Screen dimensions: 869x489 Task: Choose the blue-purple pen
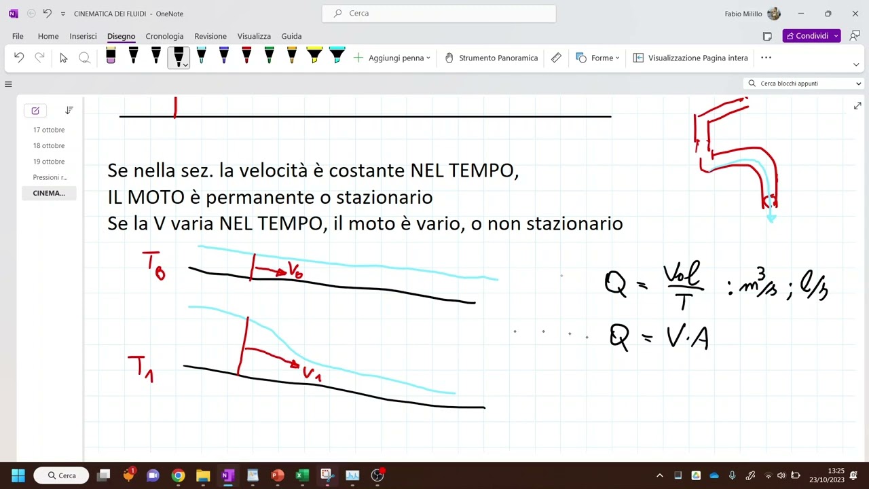pos(224,56)
